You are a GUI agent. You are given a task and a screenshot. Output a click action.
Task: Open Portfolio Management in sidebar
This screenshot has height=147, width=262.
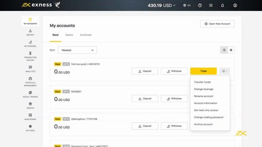point(30,82)
